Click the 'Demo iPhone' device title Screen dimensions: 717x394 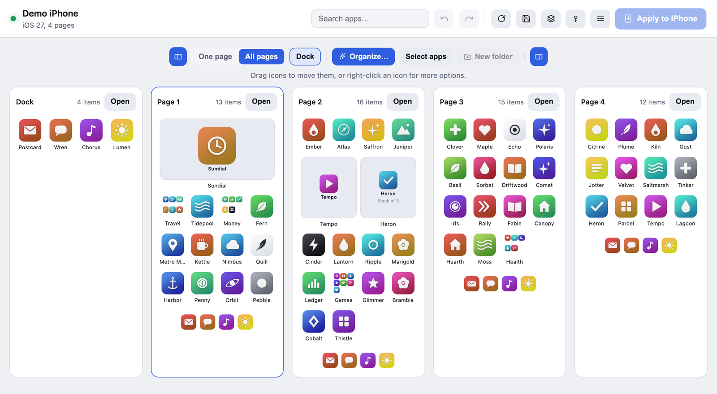coord(50,13)
